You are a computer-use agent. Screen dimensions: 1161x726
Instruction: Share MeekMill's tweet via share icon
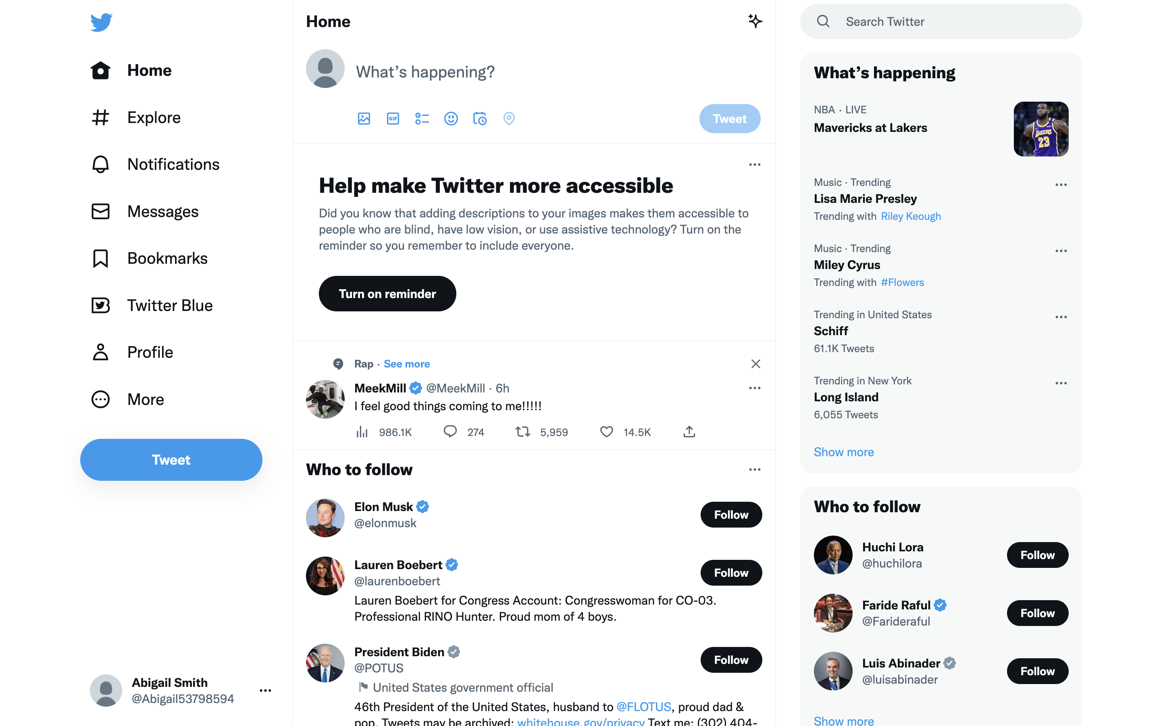click(x=689, y=432)
